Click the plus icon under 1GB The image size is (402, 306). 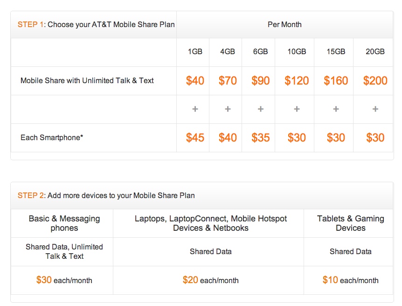(x=195, y=109)
